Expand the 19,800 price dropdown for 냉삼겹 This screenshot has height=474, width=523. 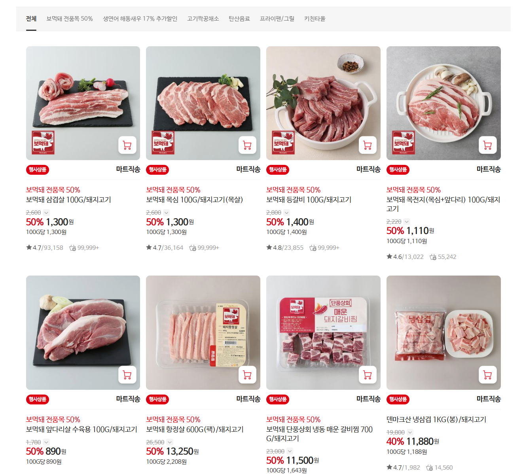pyautogui.click(x=410, y=432)
